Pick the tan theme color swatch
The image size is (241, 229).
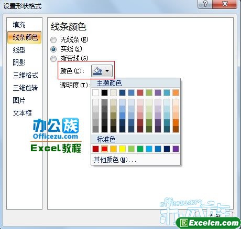(x=113, y=92)
